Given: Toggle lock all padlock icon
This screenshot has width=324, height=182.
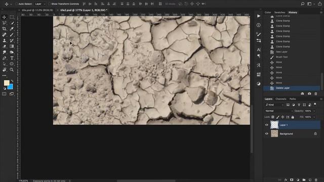Looking at the screenshot, I should coord(293,117).
